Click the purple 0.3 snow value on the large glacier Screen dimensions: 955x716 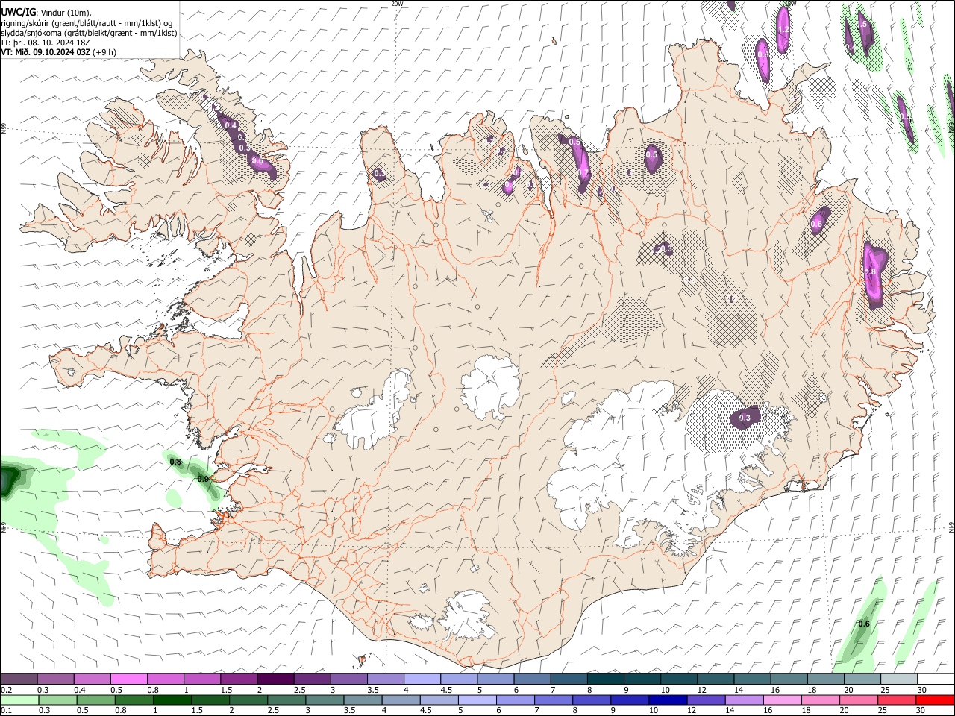(x=745, y=418)
